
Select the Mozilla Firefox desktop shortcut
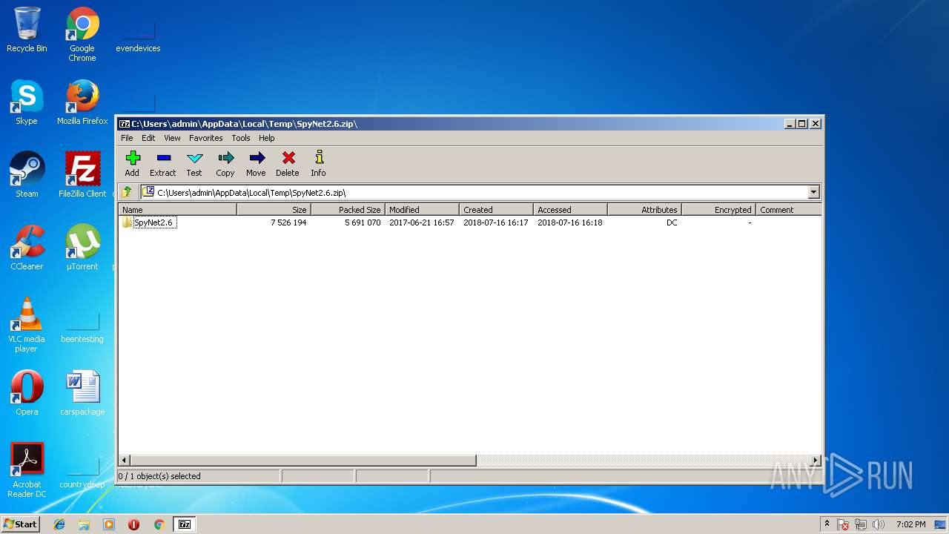pyautogui.click(x=82, y=102)
